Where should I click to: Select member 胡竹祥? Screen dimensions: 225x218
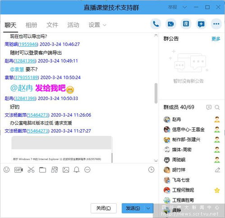coord(192,170)
